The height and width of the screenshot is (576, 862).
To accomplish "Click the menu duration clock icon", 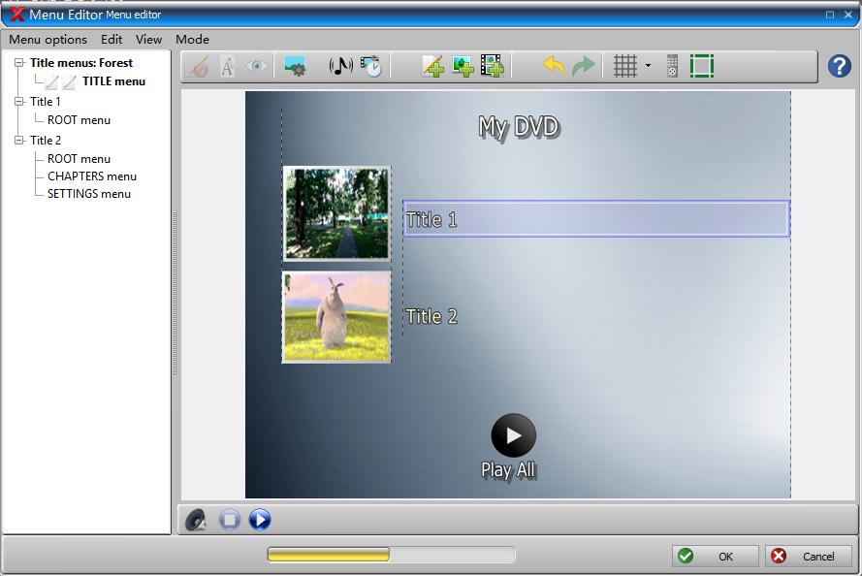I will [371, 66].
